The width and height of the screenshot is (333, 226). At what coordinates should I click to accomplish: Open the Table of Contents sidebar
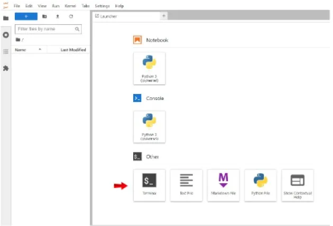point(6,52)
